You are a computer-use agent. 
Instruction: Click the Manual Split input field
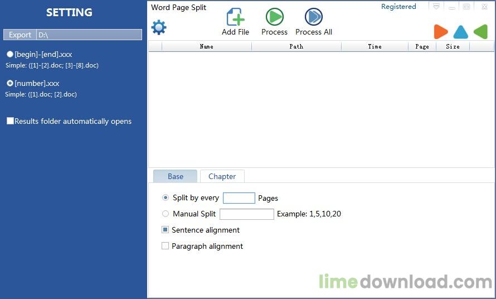247,214
